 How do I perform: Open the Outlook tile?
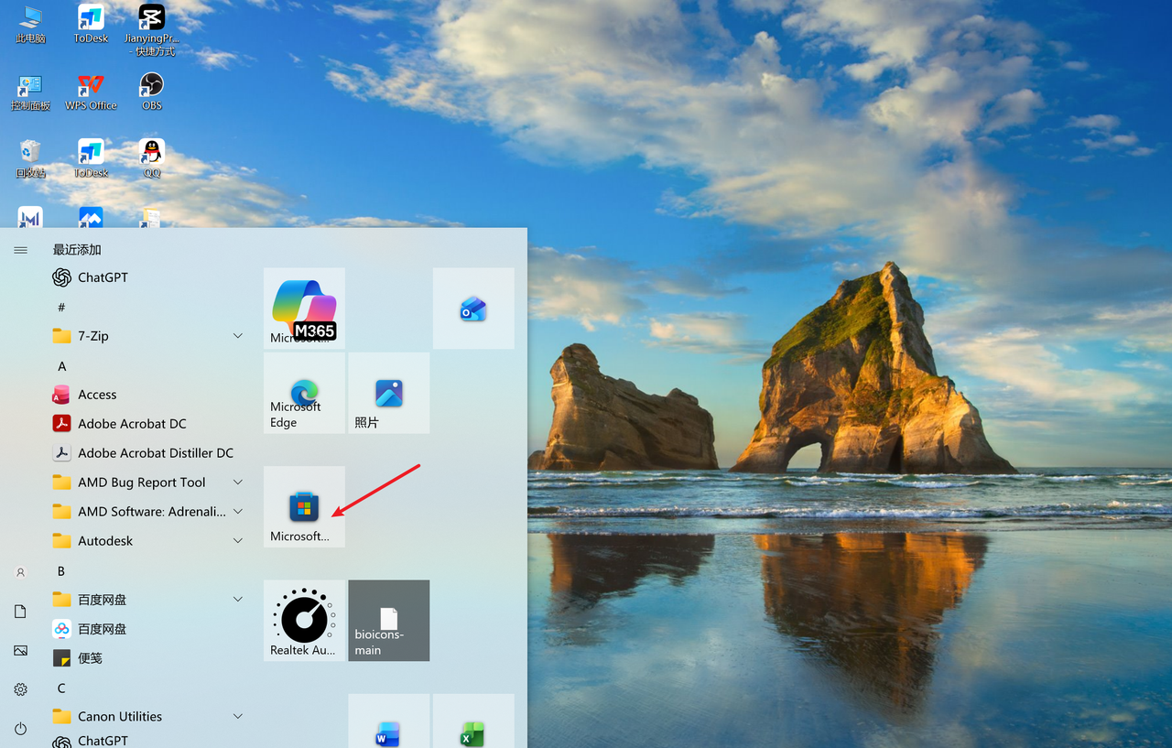[473, 309]
